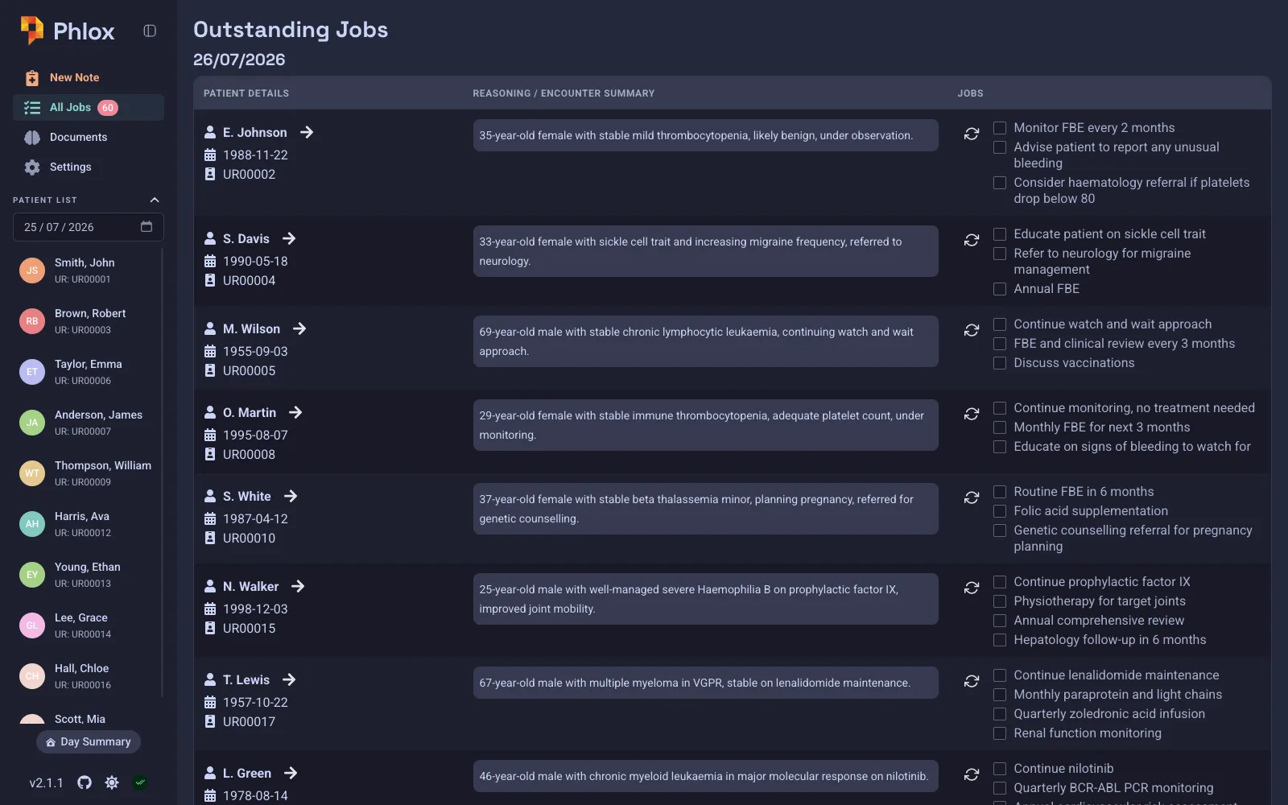The width and height of the screenshot is (1288, 805).
Task: Open E. Johnson patient arrow
Action: coord(307,132)
